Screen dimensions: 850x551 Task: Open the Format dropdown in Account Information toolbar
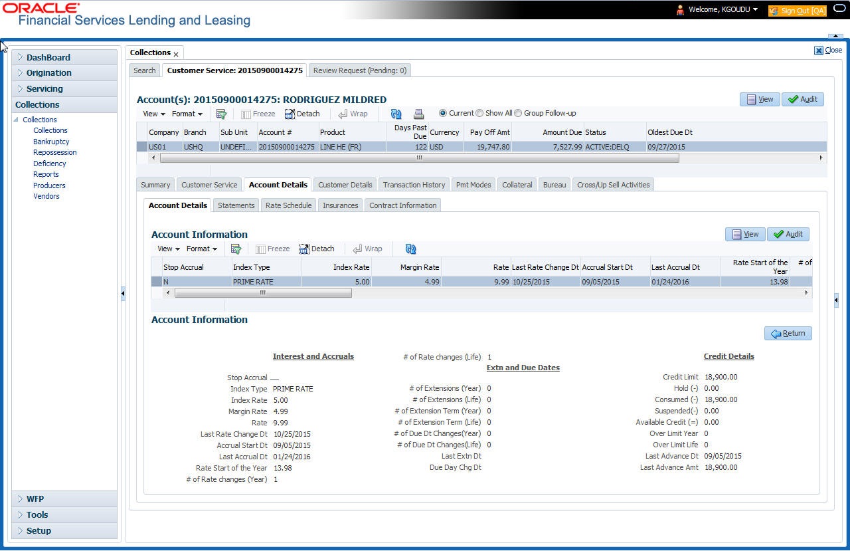click(202, 249)
